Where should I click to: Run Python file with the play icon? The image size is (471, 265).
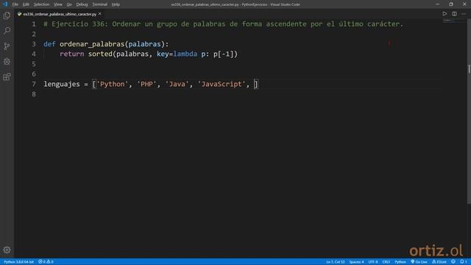[445, 14]
